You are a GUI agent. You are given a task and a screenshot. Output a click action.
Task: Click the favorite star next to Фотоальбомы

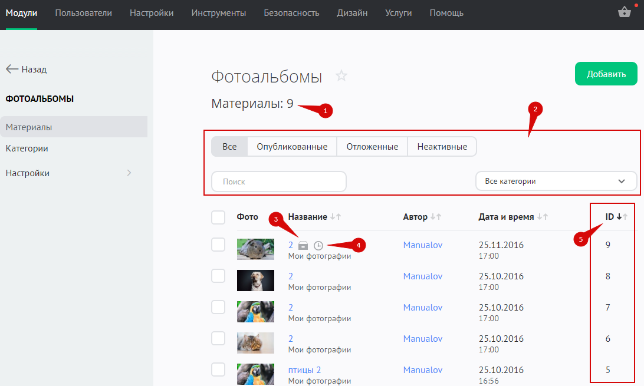click(x=341, y=76)
